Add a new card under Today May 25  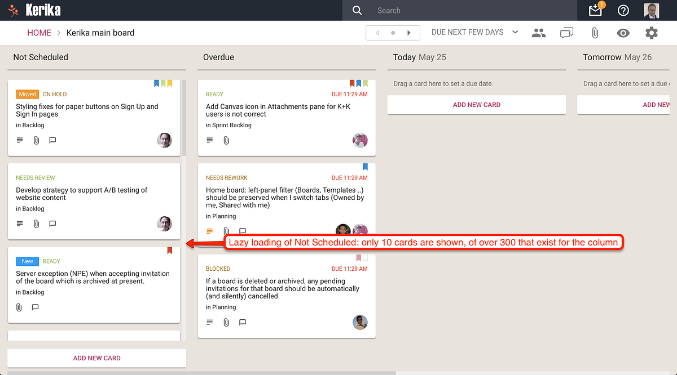(x=476, y=105)
